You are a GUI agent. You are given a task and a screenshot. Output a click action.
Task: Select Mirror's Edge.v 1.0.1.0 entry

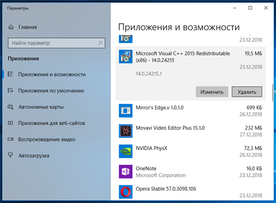click(x=190, y=111)
